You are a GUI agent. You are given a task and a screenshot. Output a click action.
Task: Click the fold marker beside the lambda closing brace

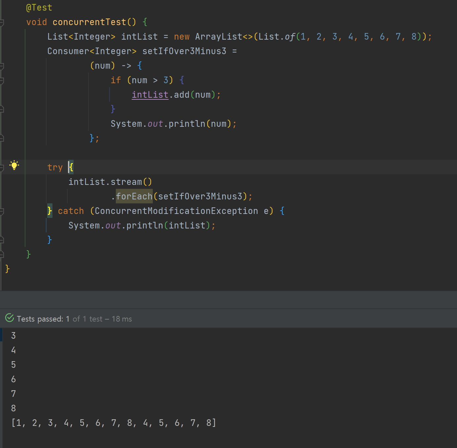2,139
